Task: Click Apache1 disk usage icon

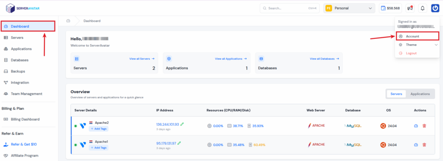Action: click(x=250, y=145)
